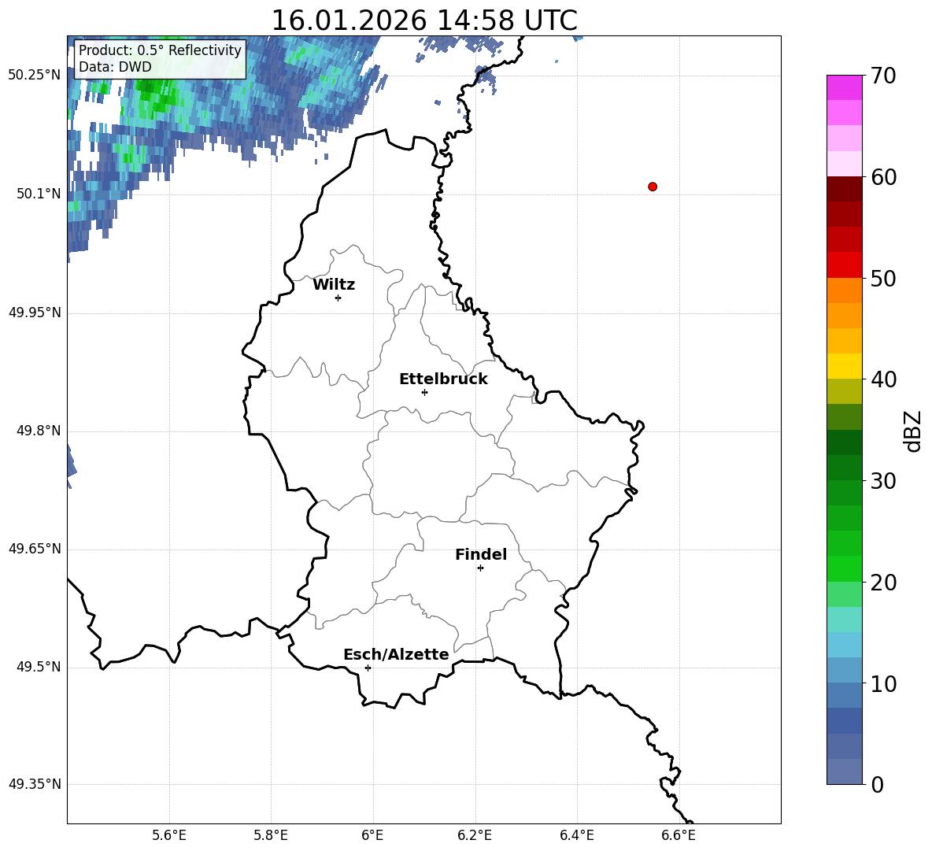932x851 pixels.
Task: Click the Wiltz city label
Action: tap(334, 285)
